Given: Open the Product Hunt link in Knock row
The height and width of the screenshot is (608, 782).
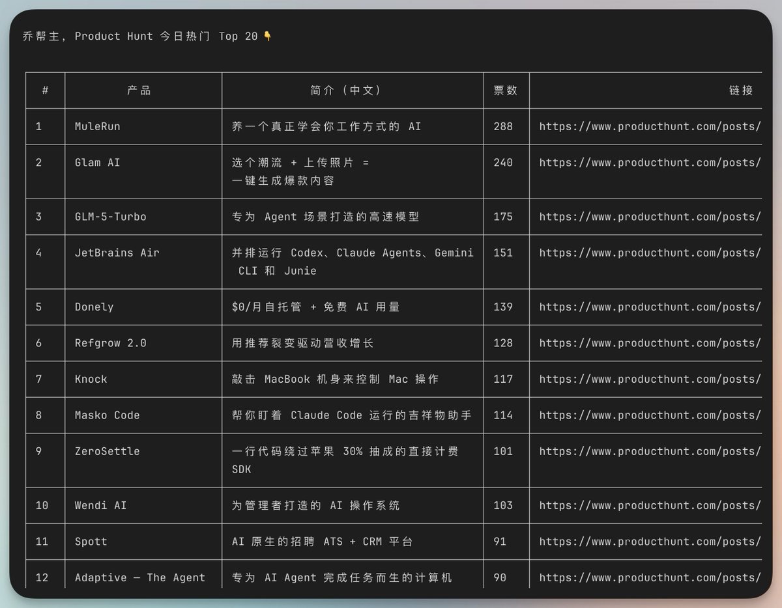Looking at the screenshot, I should (650, 379).
